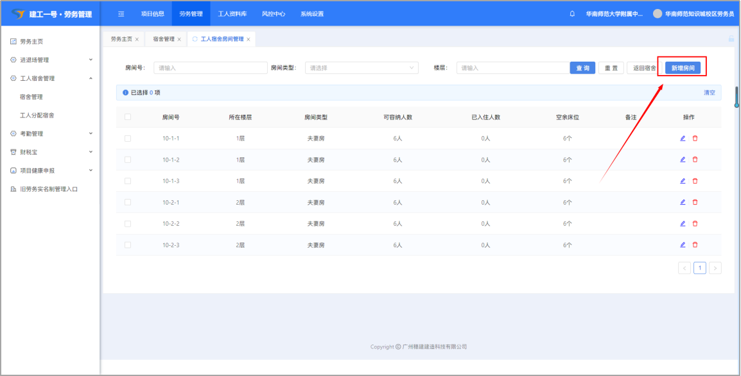
Task: Check the select-all checkbox in table header
Action: coord(128,117)
